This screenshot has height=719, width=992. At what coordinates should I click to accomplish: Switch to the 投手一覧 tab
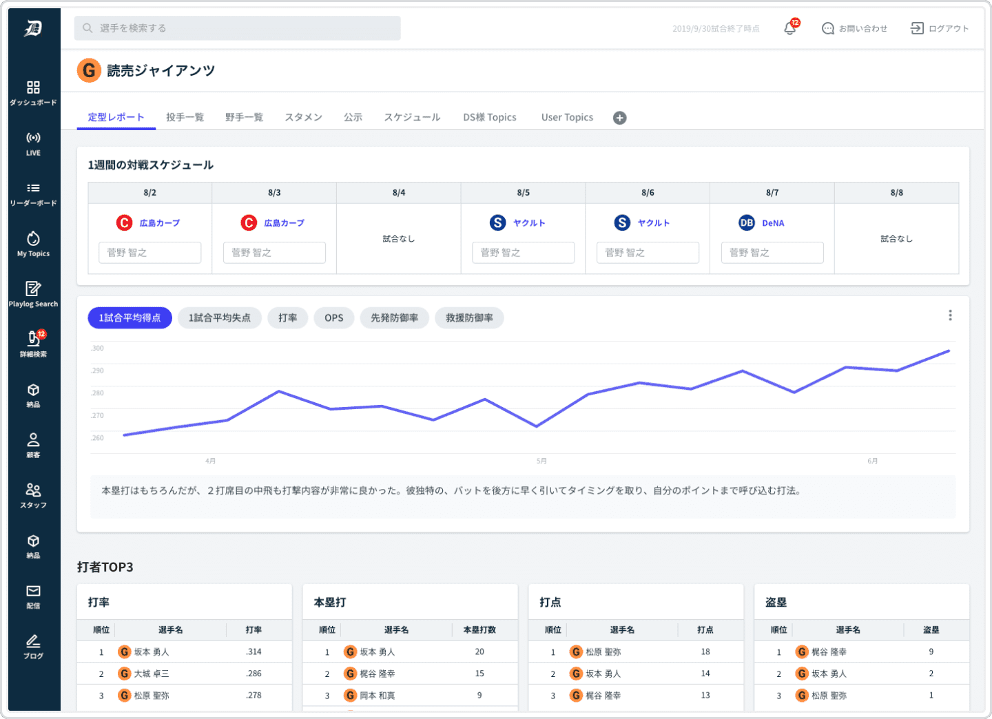[x=185, y=117]
